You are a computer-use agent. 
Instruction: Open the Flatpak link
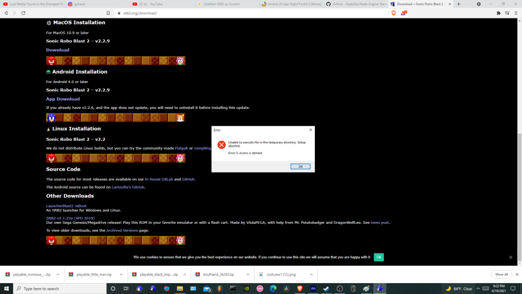181,148
